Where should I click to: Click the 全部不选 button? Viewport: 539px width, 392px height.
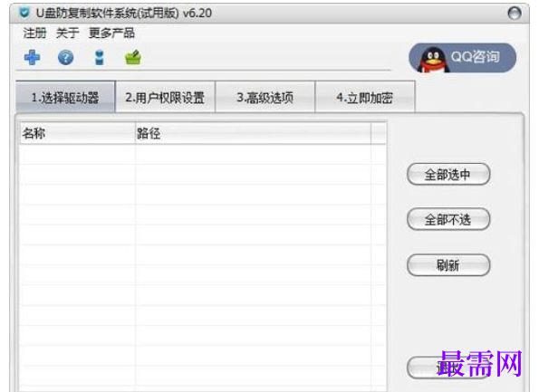point(448,219)
